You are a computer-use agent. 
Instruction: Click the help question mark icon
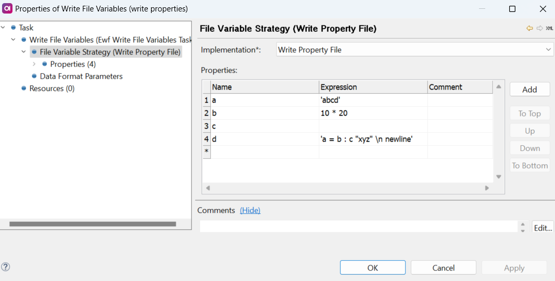pyautogui.click(x=6, y=267)
